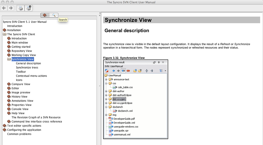Click the book icon beside Repository View
Screen dimensions: 263x145
pos(9,51)
